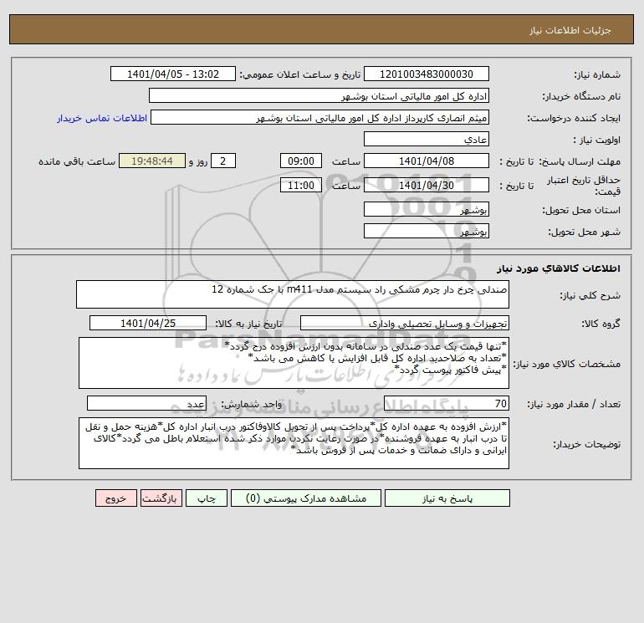Click the label ایجاد کننده درخواست
Viewport: 644px width, 623px height.
point(574,118)
